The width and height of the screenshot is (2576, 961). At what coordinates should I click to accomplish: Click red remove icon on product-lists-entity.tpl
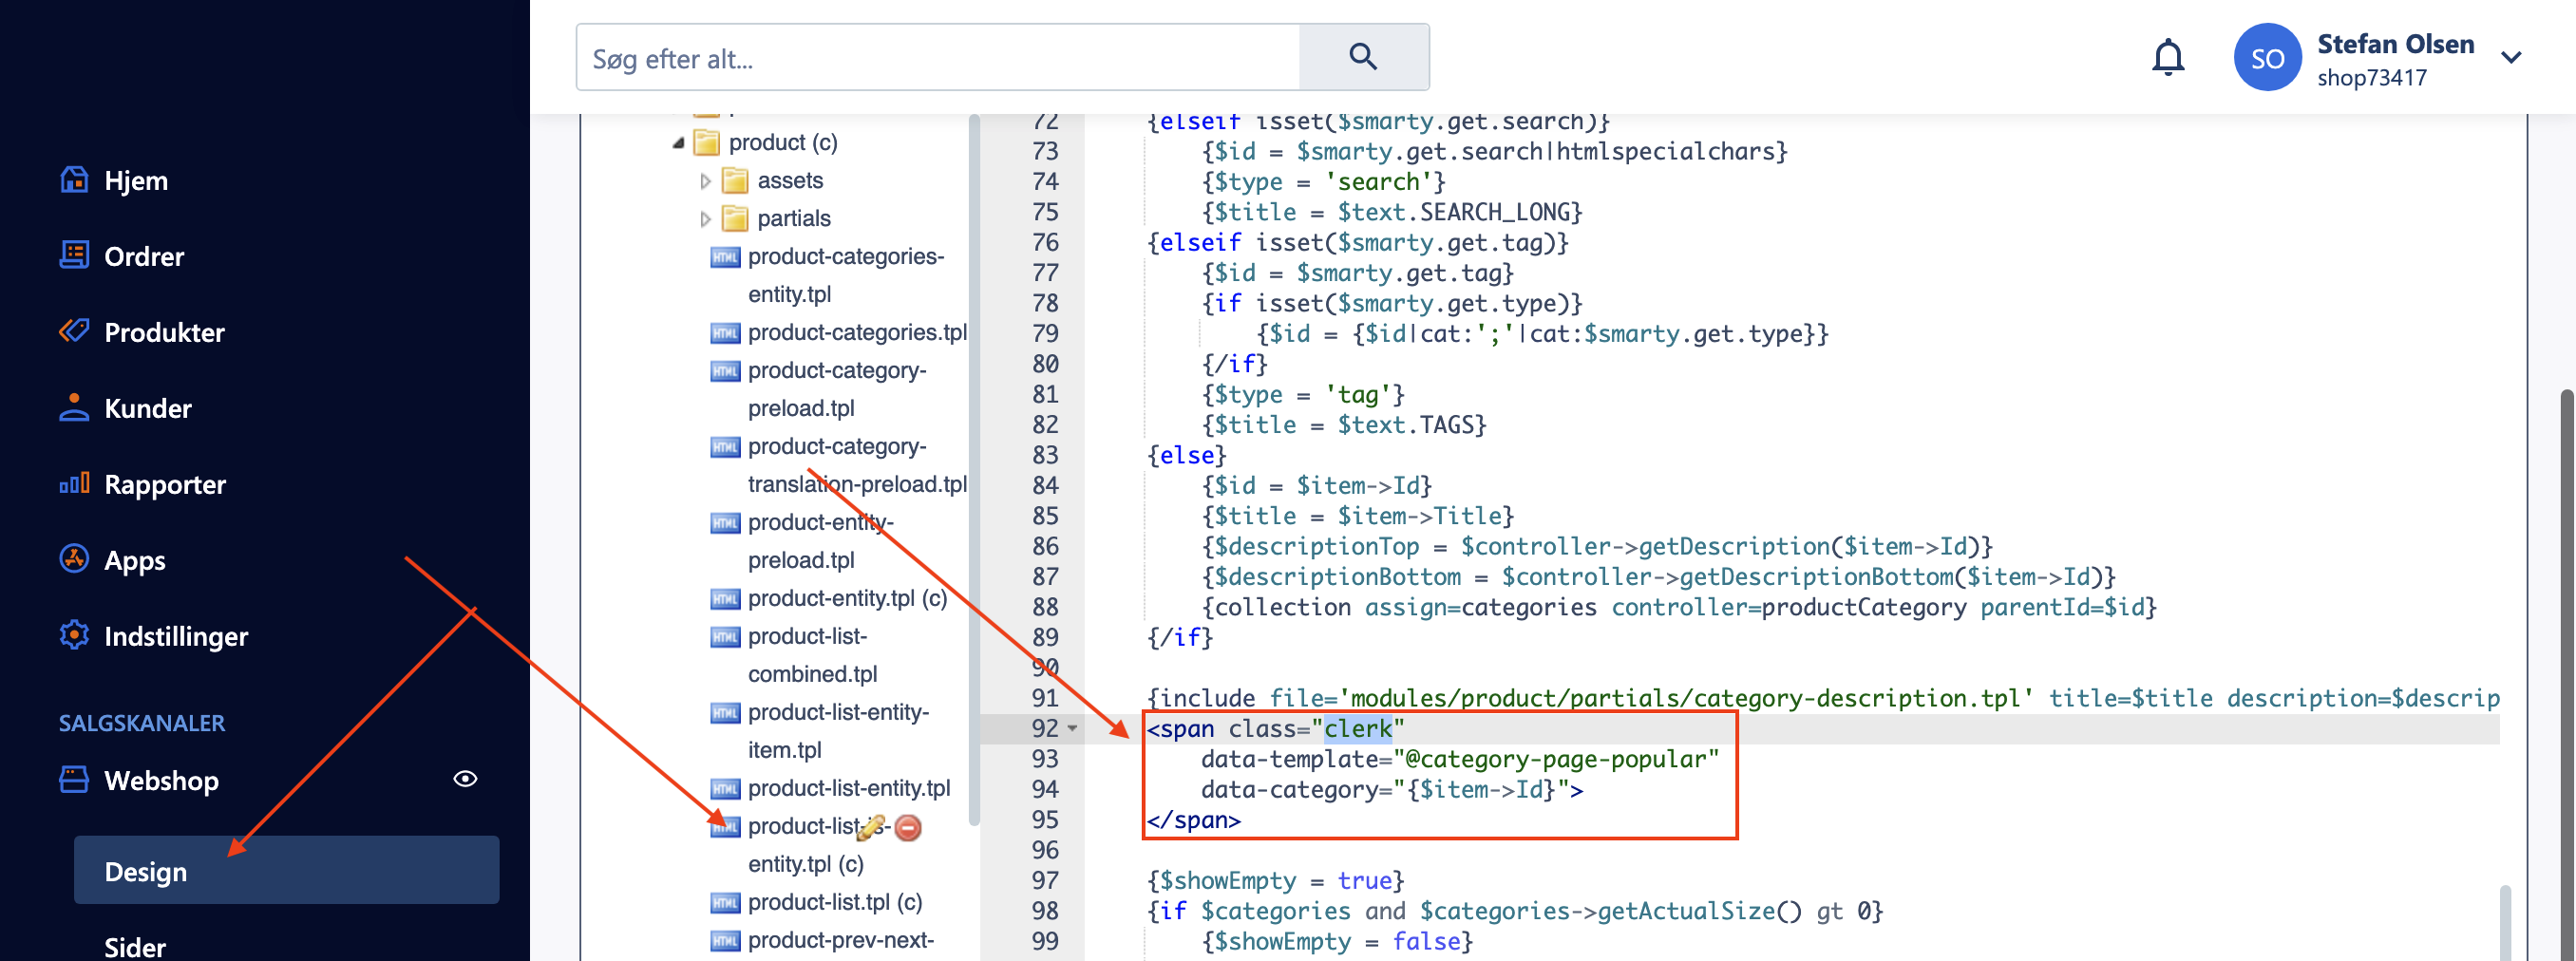(908, 827)
